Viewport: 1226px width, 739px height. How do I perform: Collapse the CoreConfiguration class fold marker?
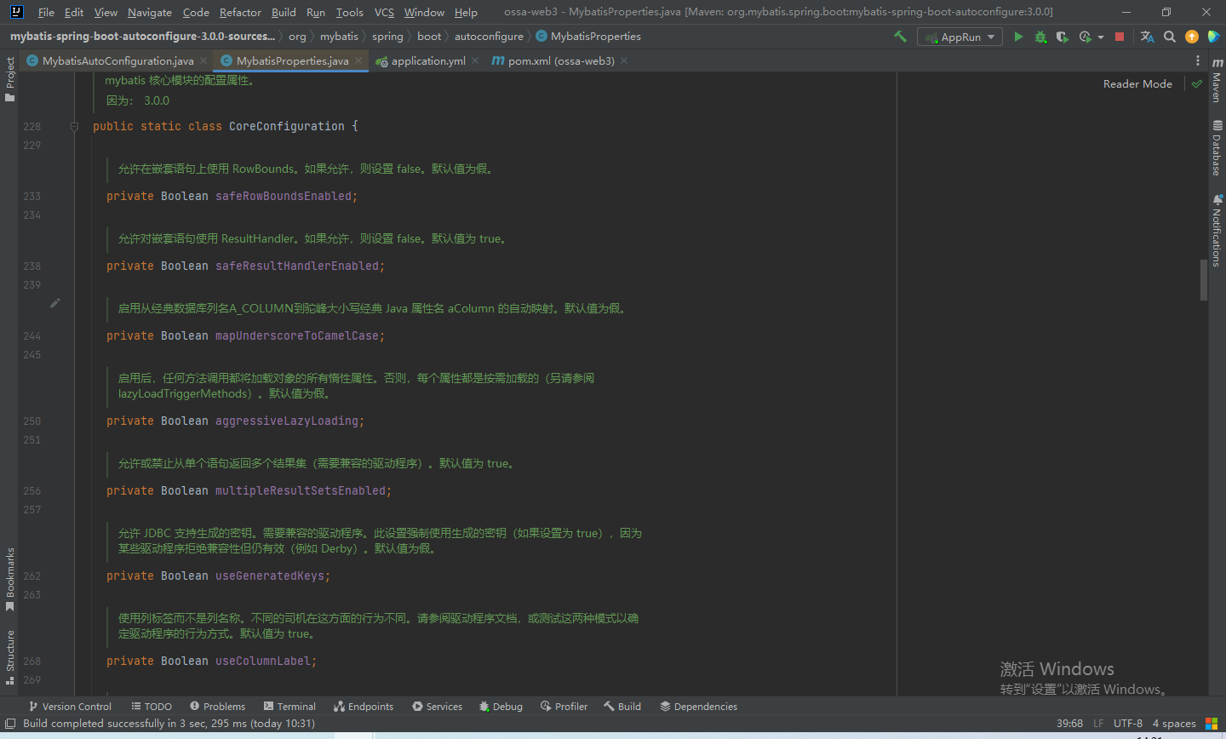(x=74, y=126)
